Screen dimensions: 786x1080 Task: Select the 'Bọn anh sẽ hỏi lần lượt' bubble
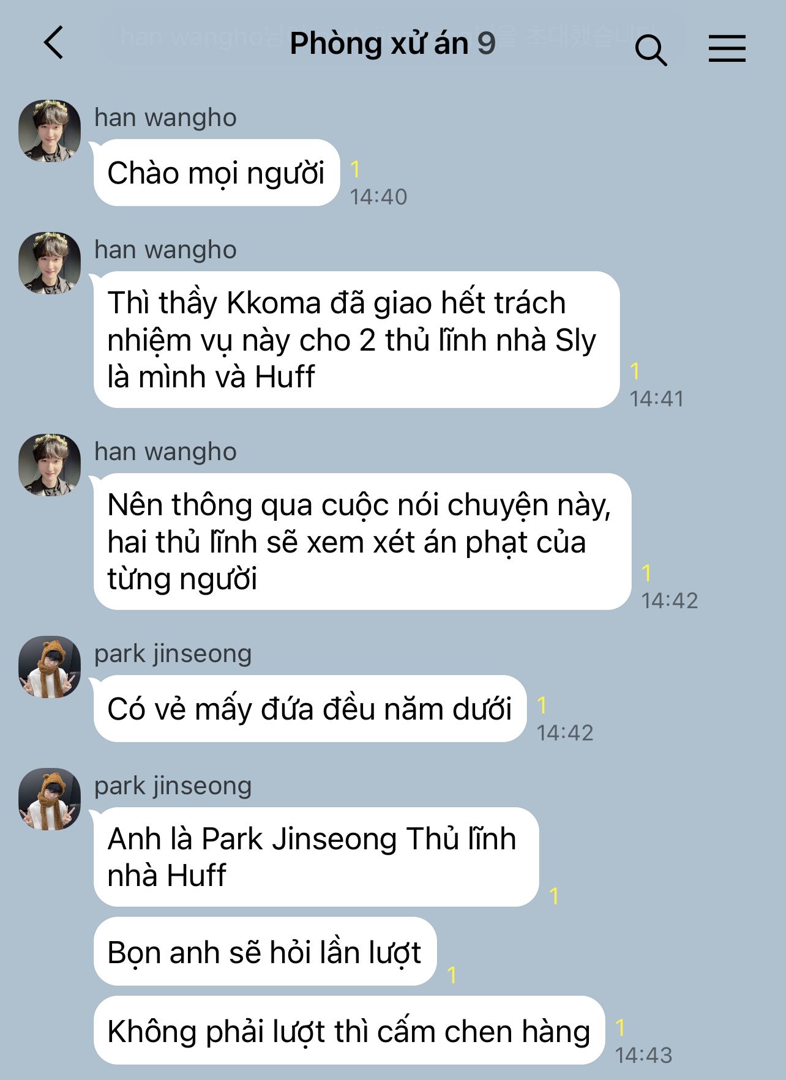[265, 952]
